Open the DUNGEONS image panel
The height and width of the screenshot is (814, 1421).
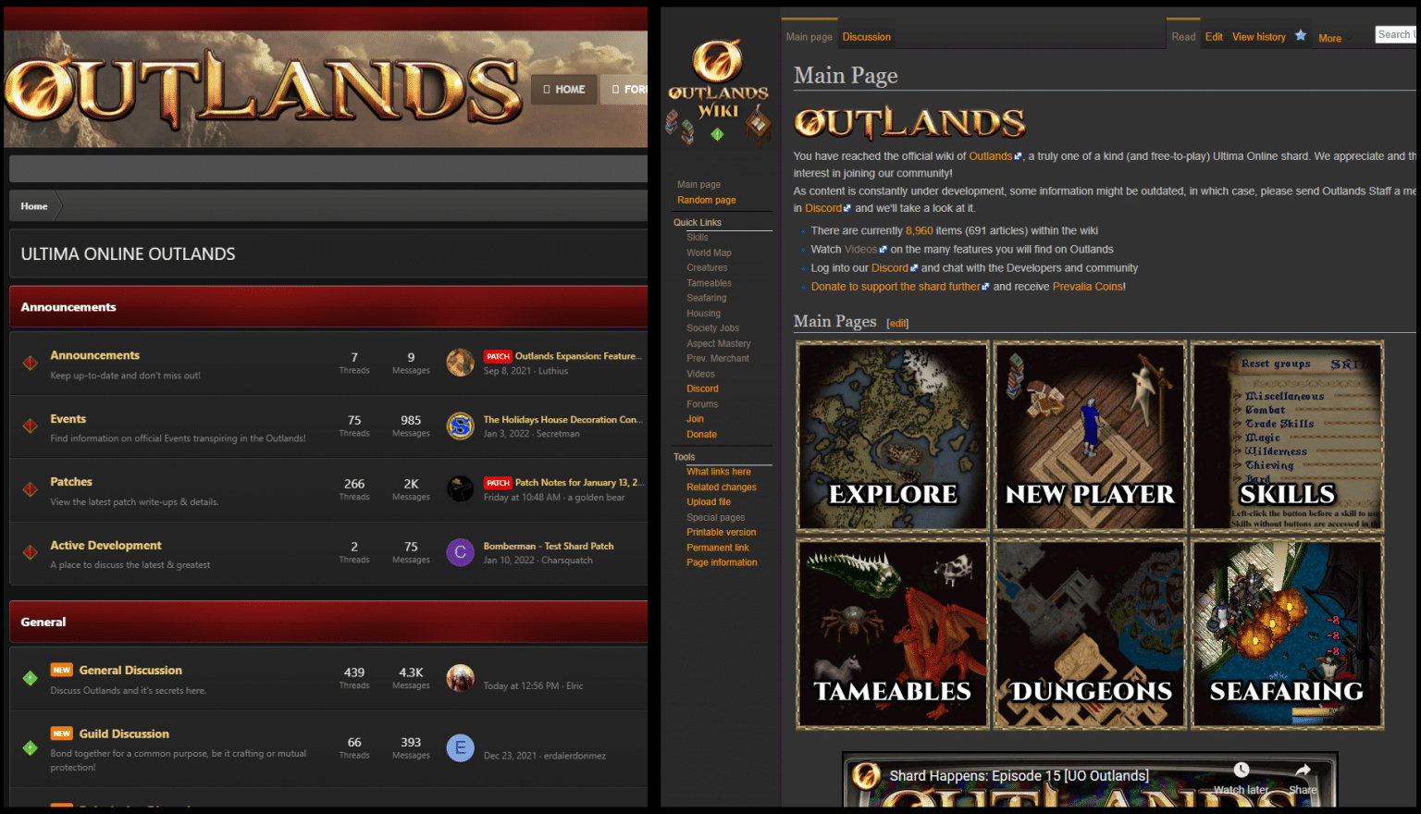point(1090,634)
